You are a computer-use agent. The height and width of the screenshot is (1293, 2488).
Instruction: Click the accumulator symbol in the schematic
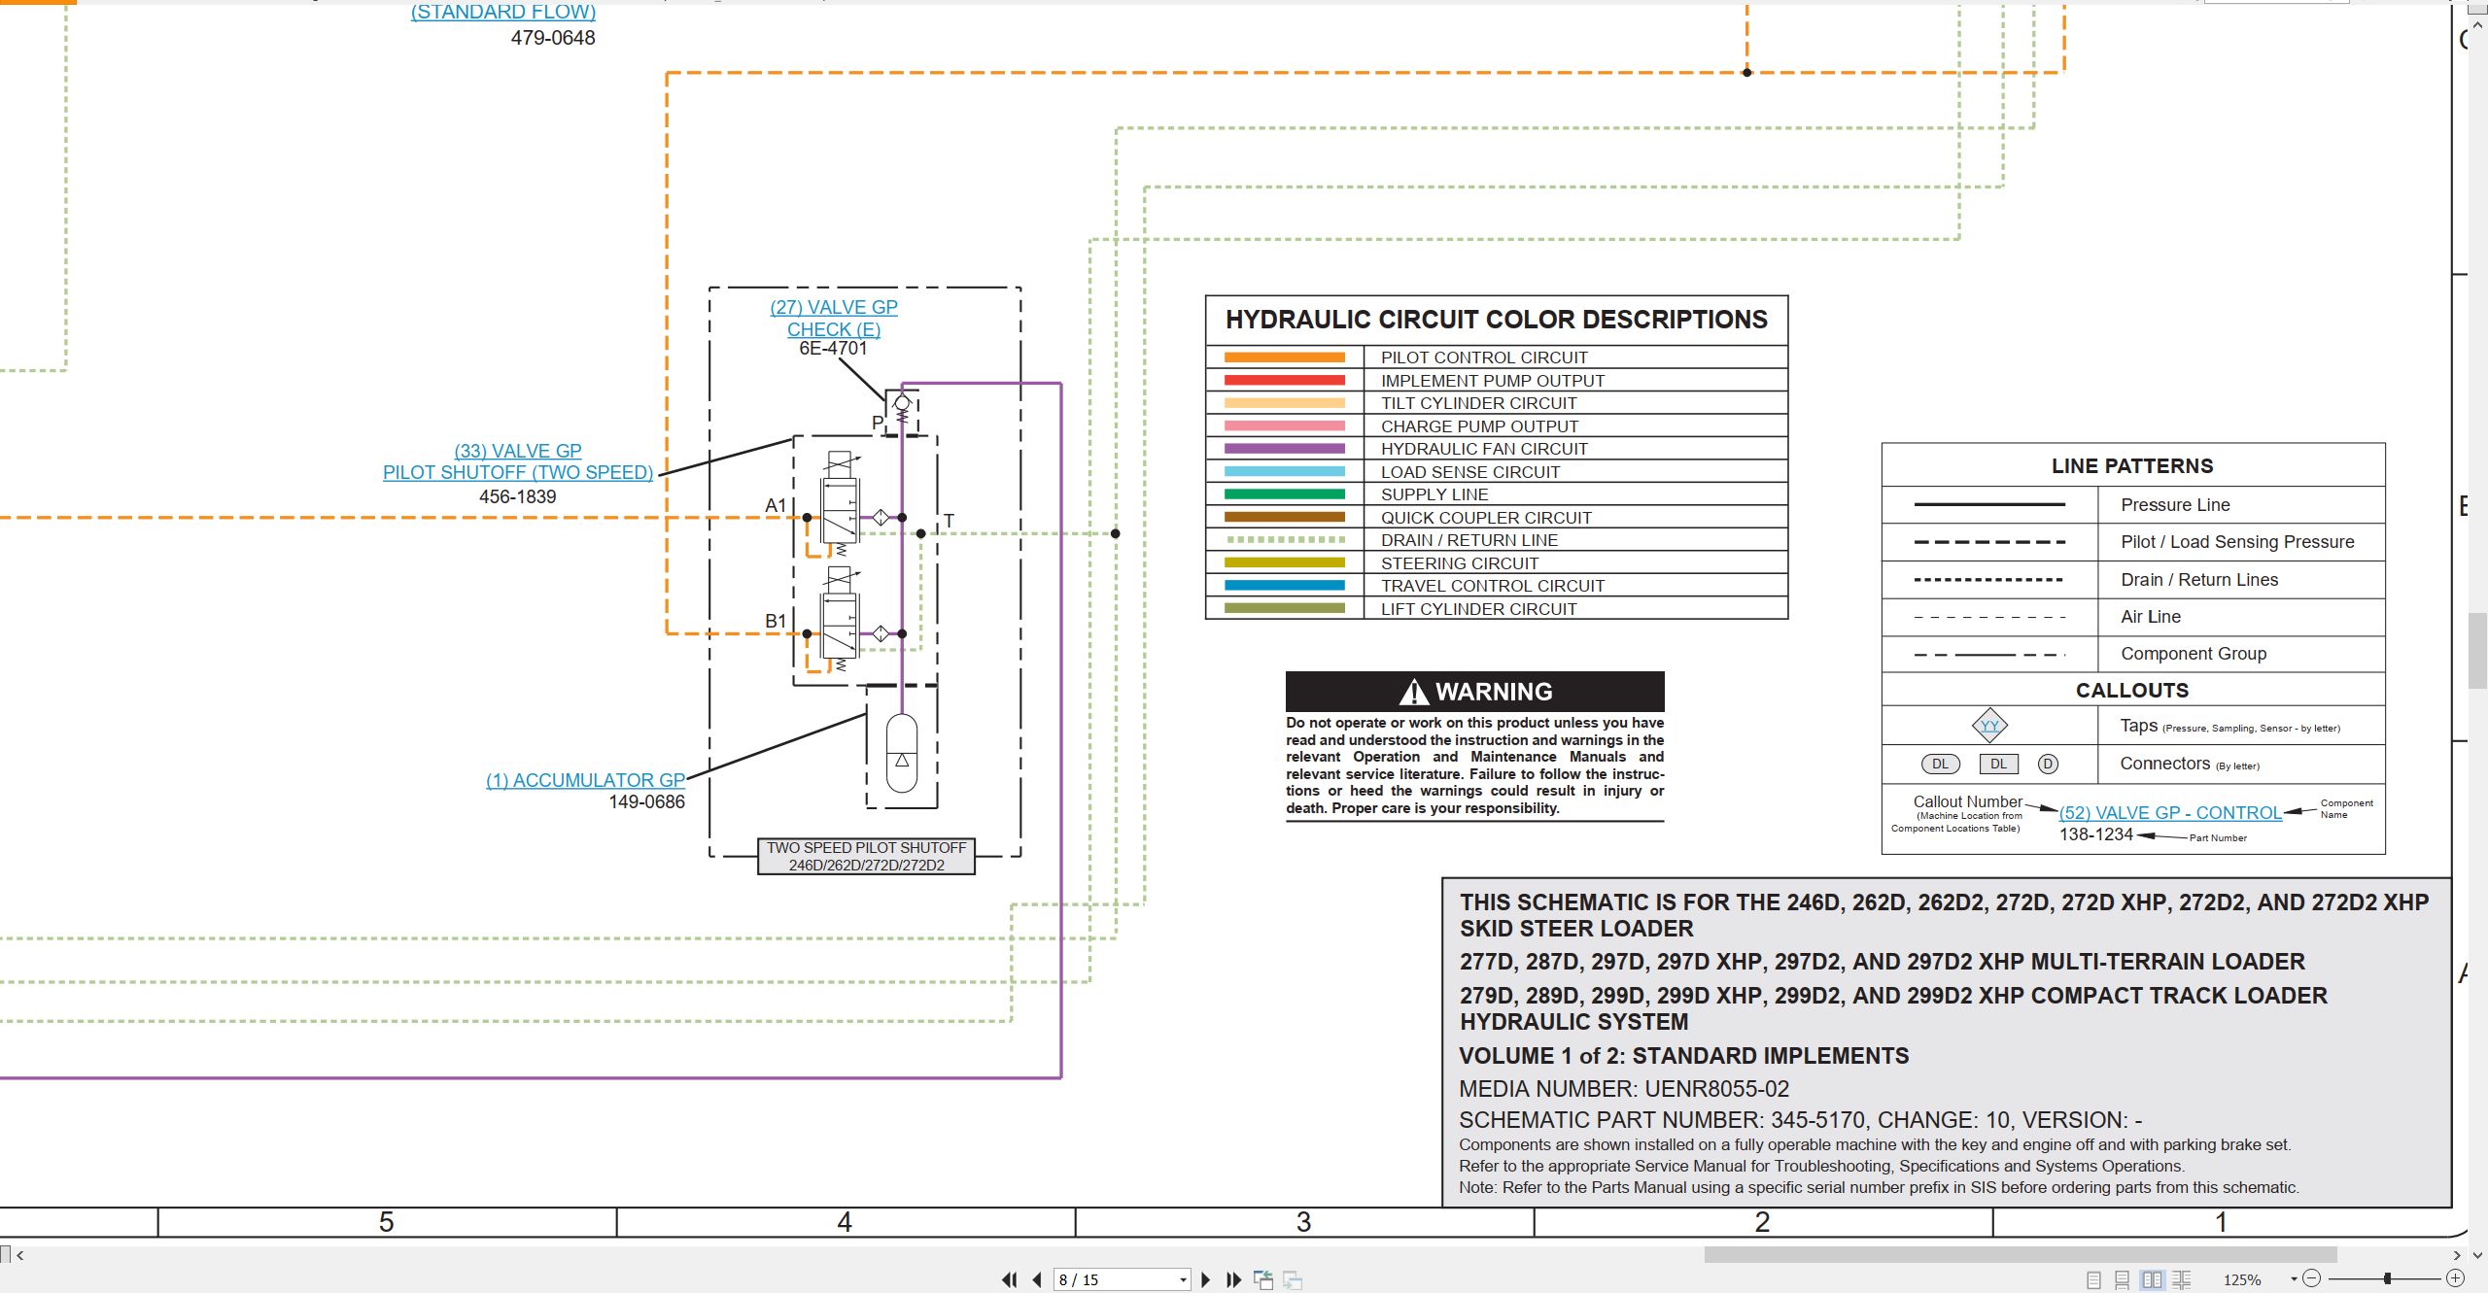pyautogui.click(x=901, y=753)
